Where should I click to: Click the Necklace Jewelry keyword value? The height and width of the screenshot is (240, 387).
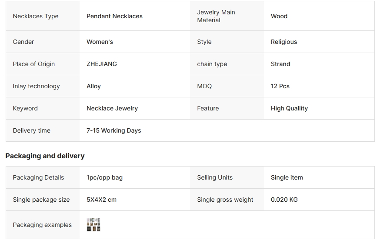pos(112,108)
